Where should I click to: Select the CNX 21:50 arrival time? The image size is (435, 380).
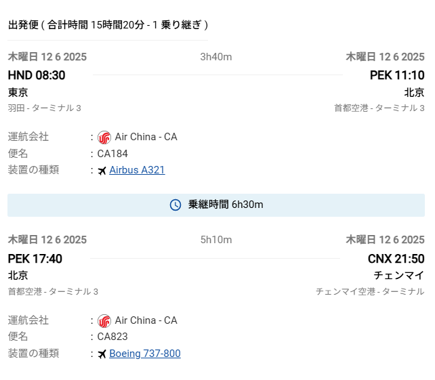pyautogui.click(x=396, y=259)
